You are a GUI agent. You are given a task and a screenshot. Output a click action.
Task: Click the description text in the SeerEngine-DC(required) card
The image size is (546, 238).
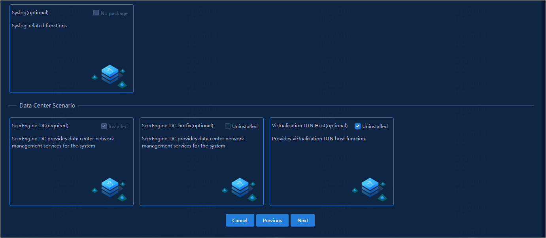[63, 142]
